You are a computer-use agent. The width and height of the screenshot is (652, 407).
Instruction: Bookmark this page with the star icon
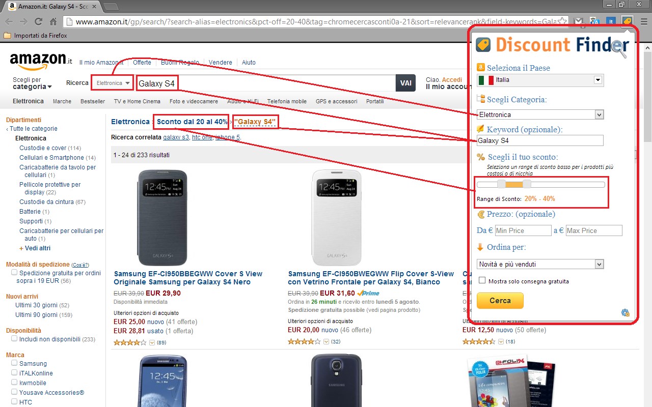562,22
